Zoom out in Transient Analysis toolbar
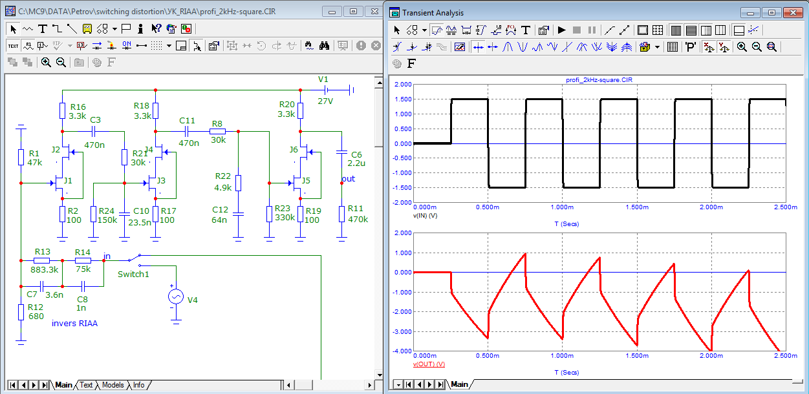The image size is (809, 394). point(756,47)
